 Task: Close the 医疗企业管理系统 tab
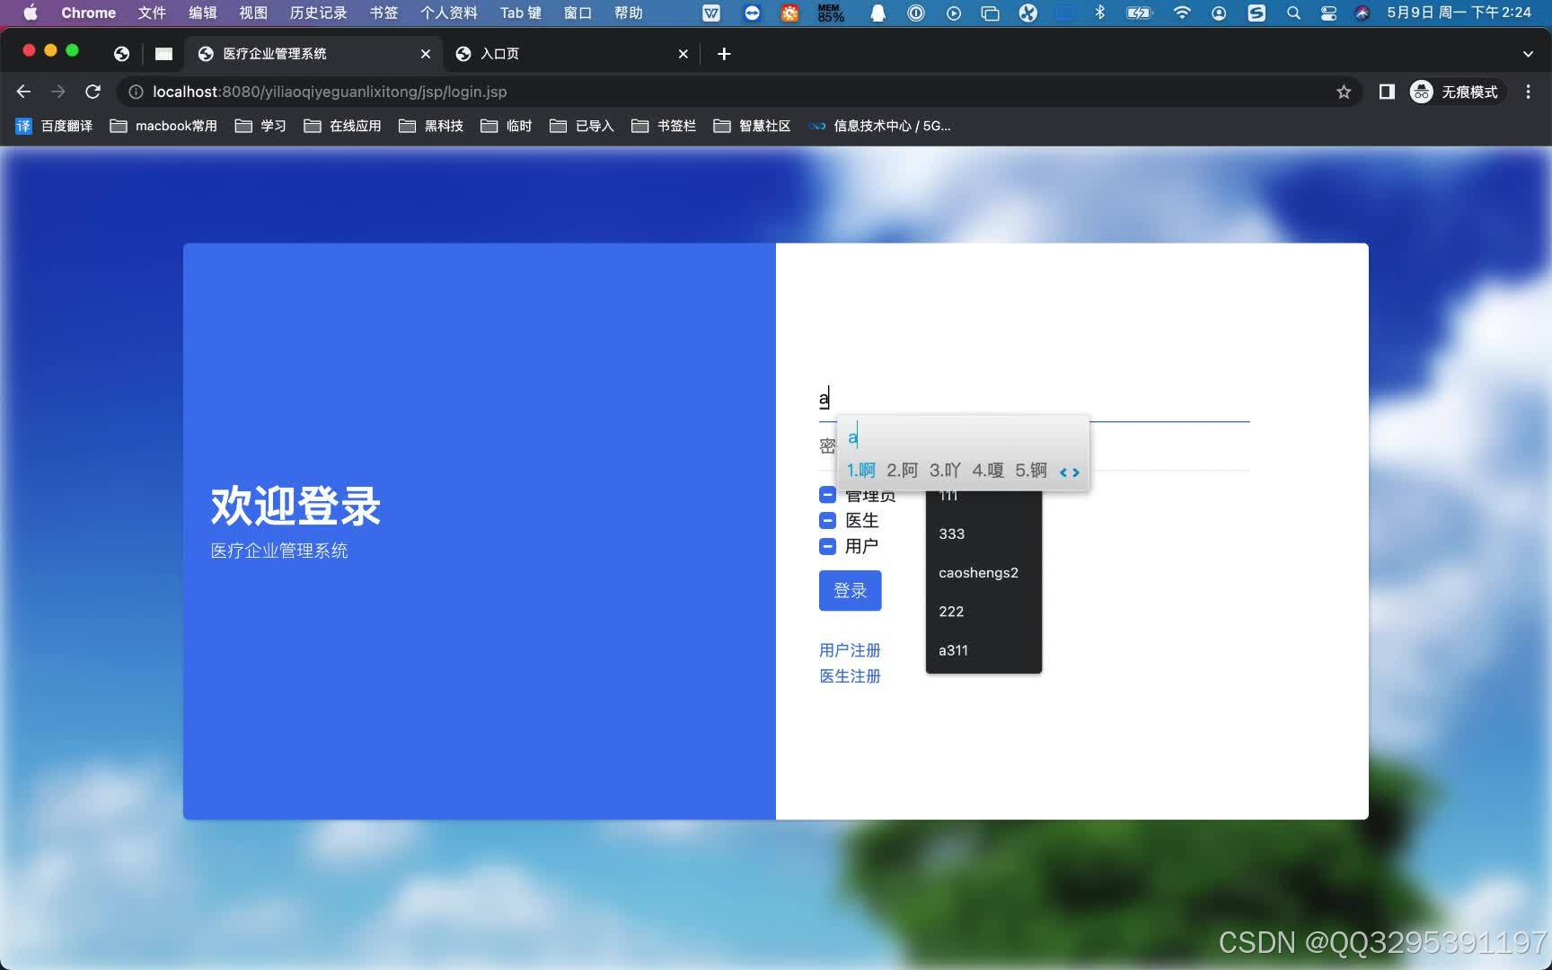(x=426, y=54)
